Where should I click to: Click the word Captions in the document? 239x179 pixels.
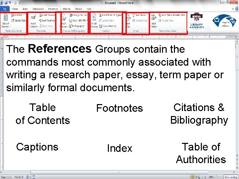(37, 147)
